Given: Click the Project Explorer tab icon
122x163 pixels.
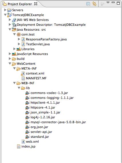Looking at the screenshot, I should pos(5,4).
